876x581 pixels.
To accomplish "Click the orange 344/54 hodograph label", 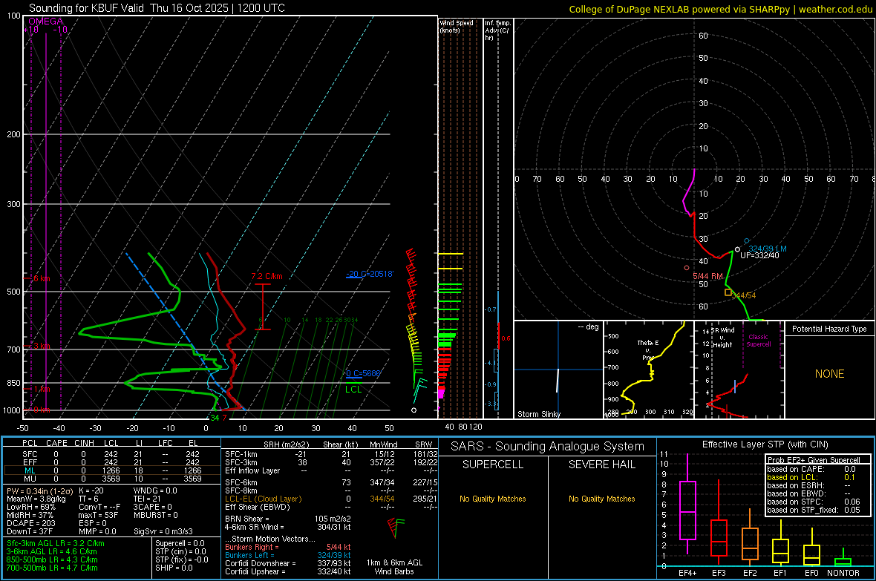I will (x=744, y=295).
